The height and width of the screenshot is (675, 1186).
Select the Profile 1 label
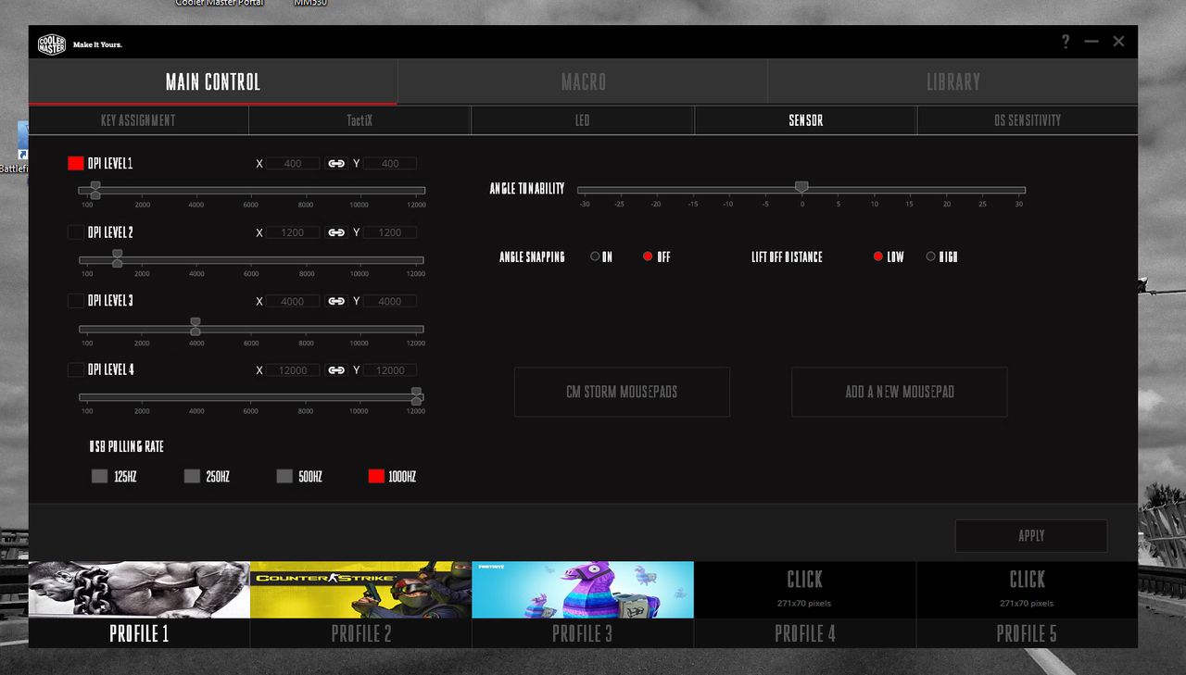[x=139, y=633]
